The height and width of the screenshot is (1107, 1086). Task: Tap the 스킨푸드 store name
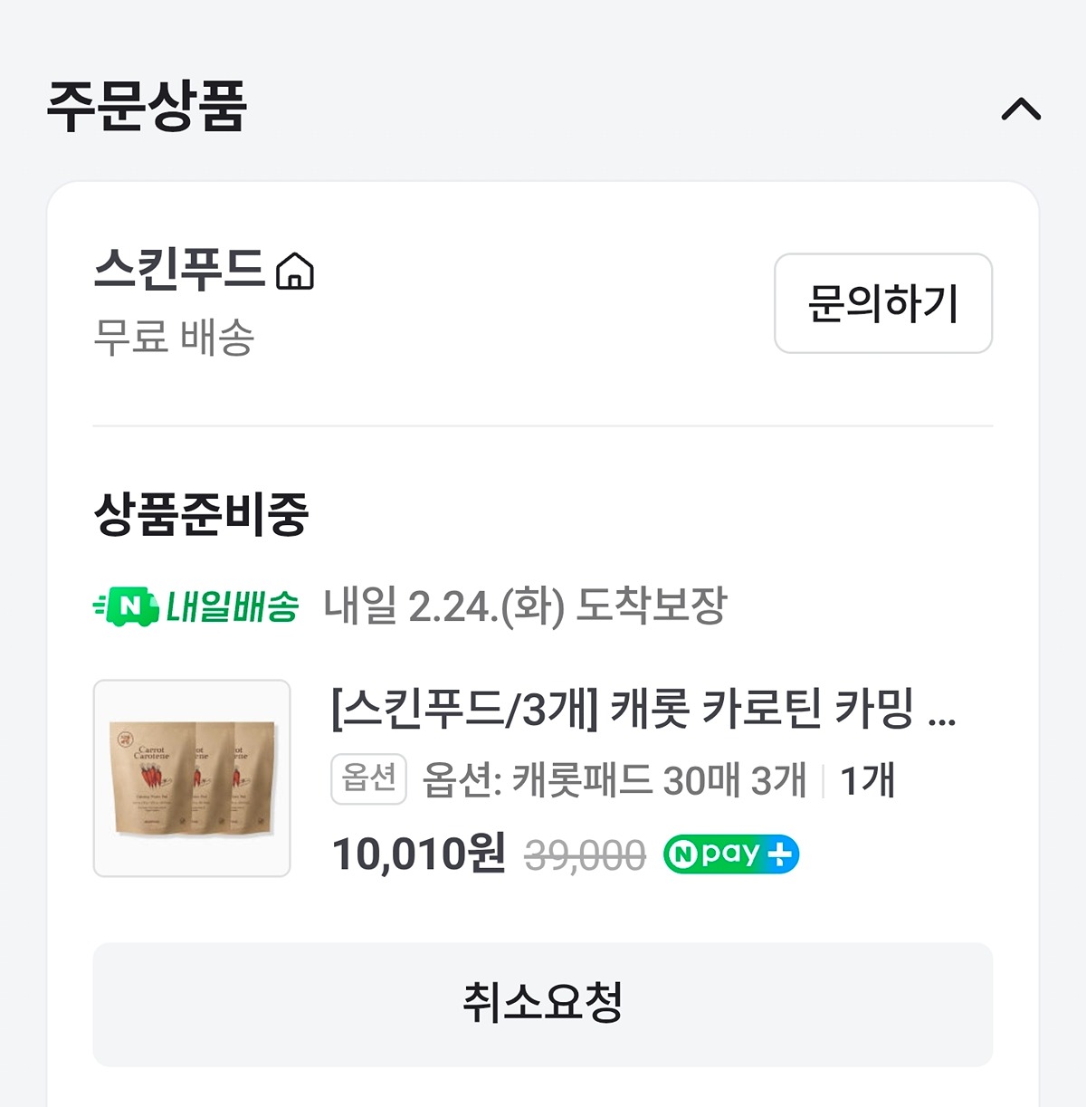[x=179, y=270]
